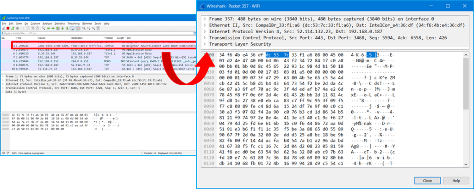The image size is (474, 189).
Task: Open the Help menu in the main window
Action: (106, 24)
